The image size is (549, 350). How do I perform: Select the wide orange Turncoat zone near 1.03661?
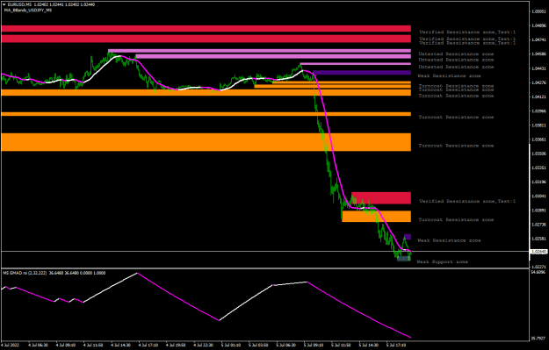pyautogui.click(x=206, y=142)
